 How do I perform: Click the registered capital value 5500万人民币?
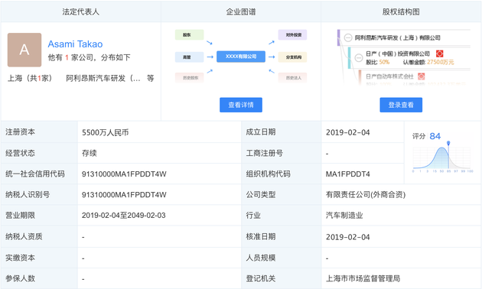pyautogui.click(x=105, y=132)
